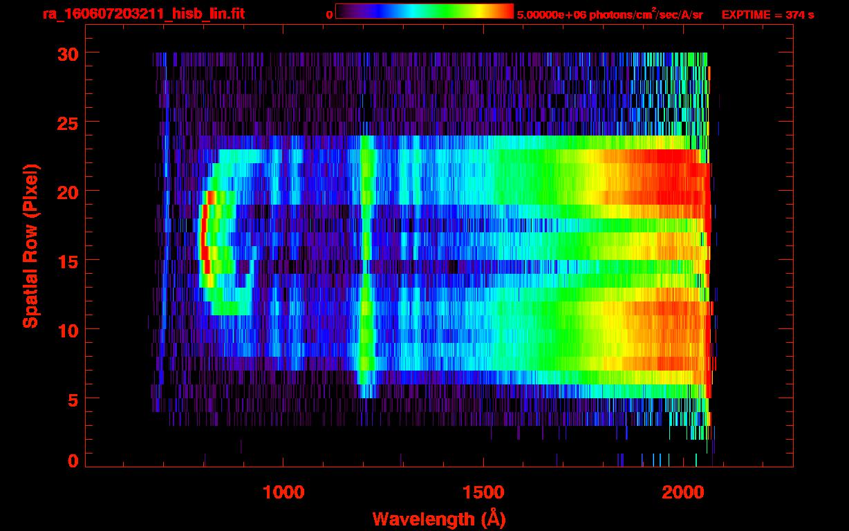Click the filename title ra_160607203211_hisb_lin.fit
This screenshot has height=531, width=849.
[x=143, y=14]
